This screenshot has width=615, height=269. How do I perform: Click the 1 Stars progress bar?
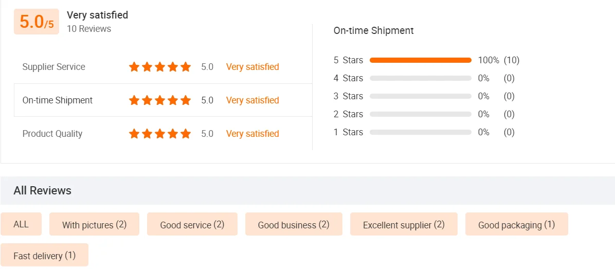pos(420,132)
